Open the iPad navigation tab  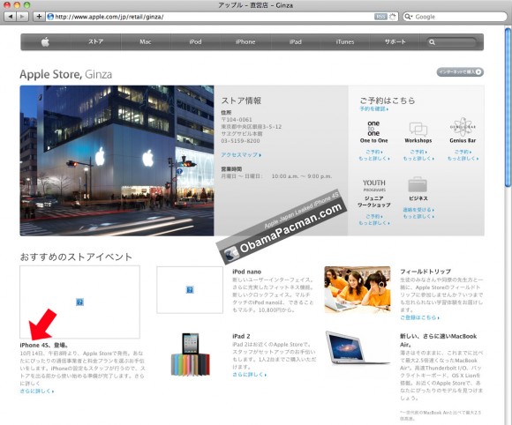(296, 41)
